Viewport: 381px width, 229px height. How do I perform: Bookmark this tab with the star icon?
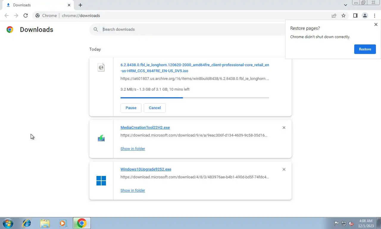343,16
